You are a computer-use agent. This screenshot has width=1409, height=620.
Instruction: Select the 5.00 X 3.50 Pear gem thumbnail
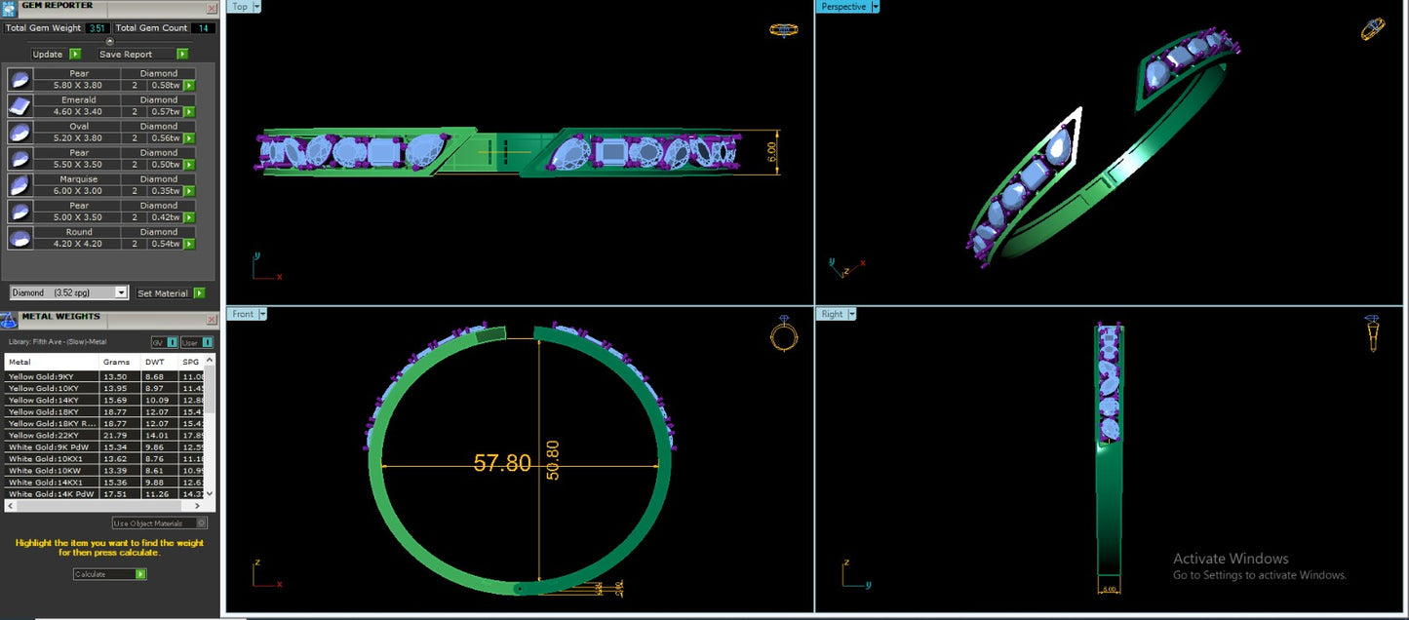click(x=20, y=211)
